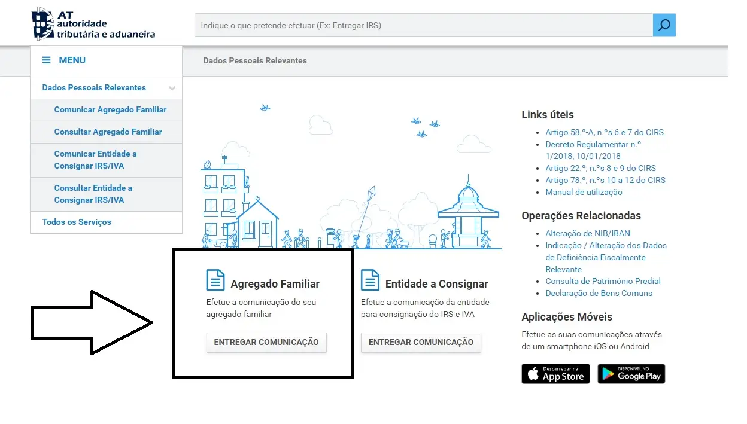Go to Todos os Serviços
The height and width of the screenshot is (424, 747).
pos(77,222)
